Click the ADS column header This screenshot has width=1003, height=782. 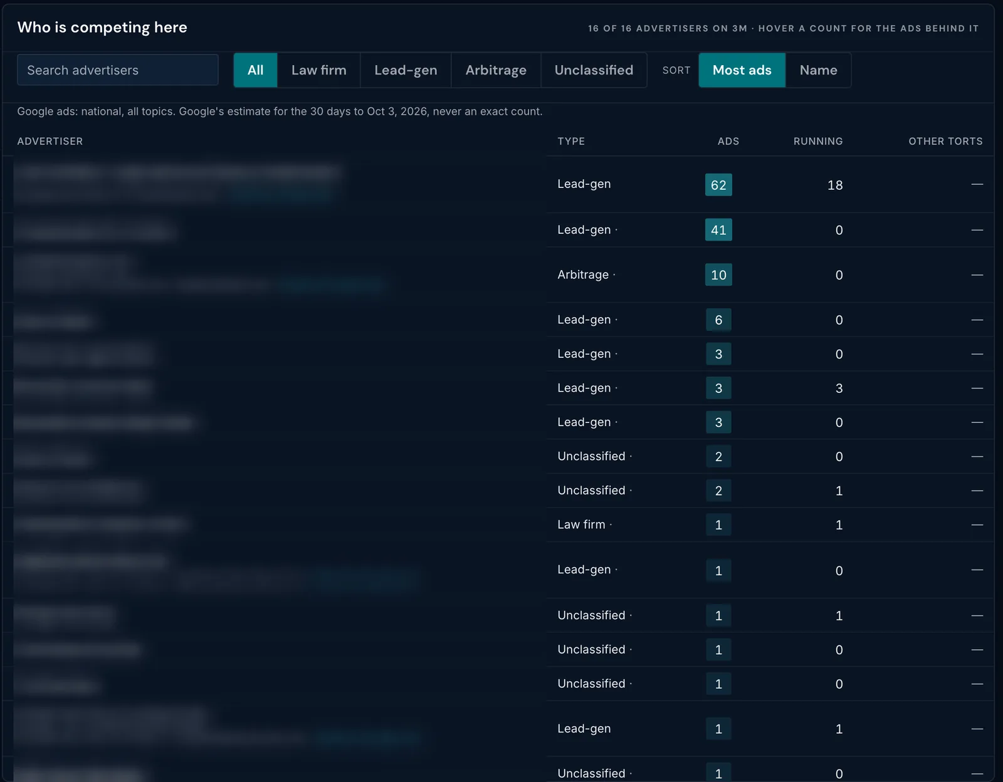(728, 142)
